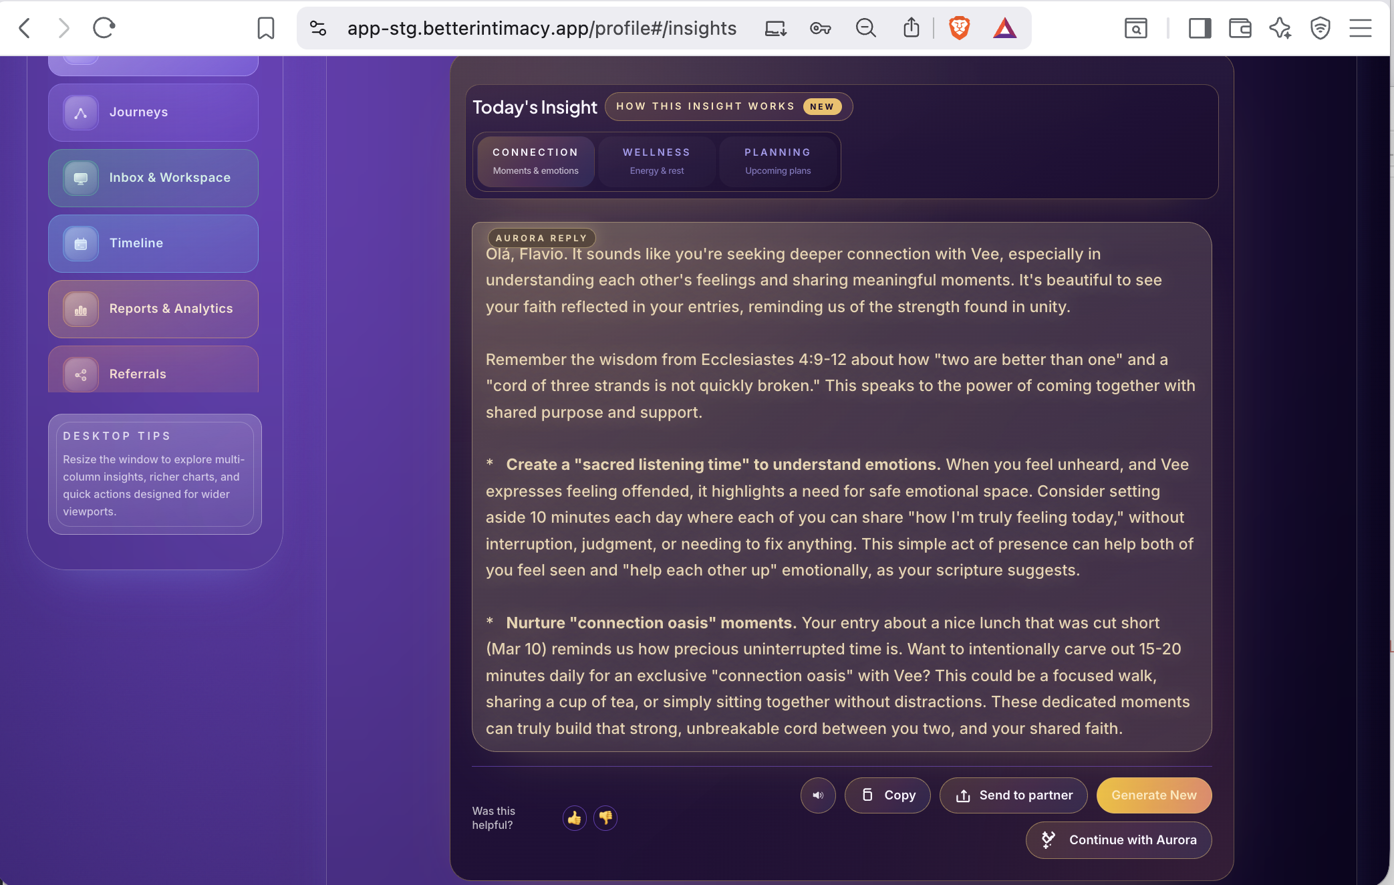
Task: Click the Brave Rewards triangle icon
Action: (1004, 28)
